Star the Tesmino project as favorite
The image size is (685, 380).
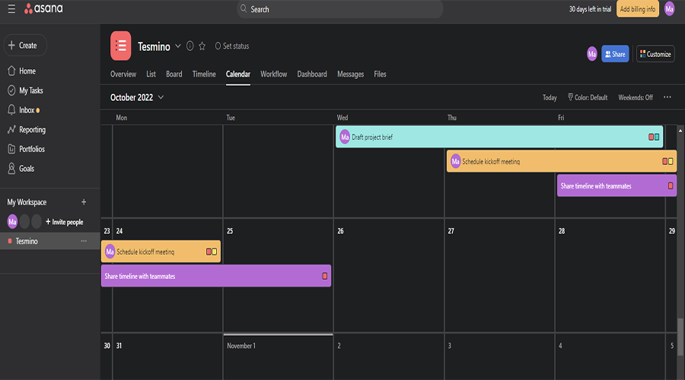pyautogui.click(x=202, y=46)
